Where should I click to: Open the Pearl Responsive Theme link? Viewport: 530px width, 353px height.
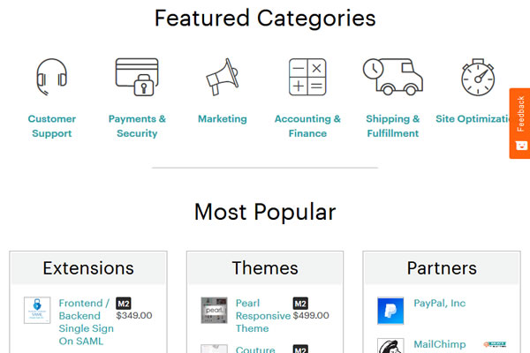click(262, 316)
